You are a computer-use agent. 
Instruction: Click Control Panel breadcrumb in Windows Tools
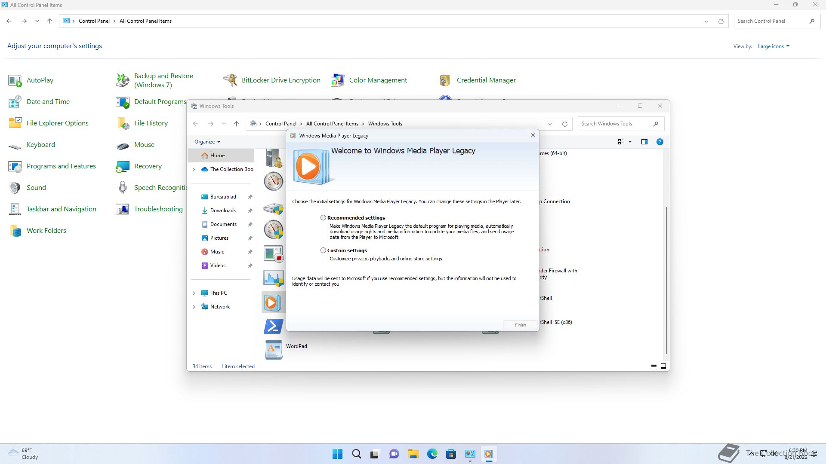[280, 124]
